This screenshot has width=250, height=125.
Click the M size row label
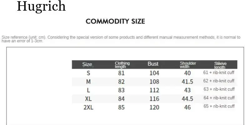(88, 82)
